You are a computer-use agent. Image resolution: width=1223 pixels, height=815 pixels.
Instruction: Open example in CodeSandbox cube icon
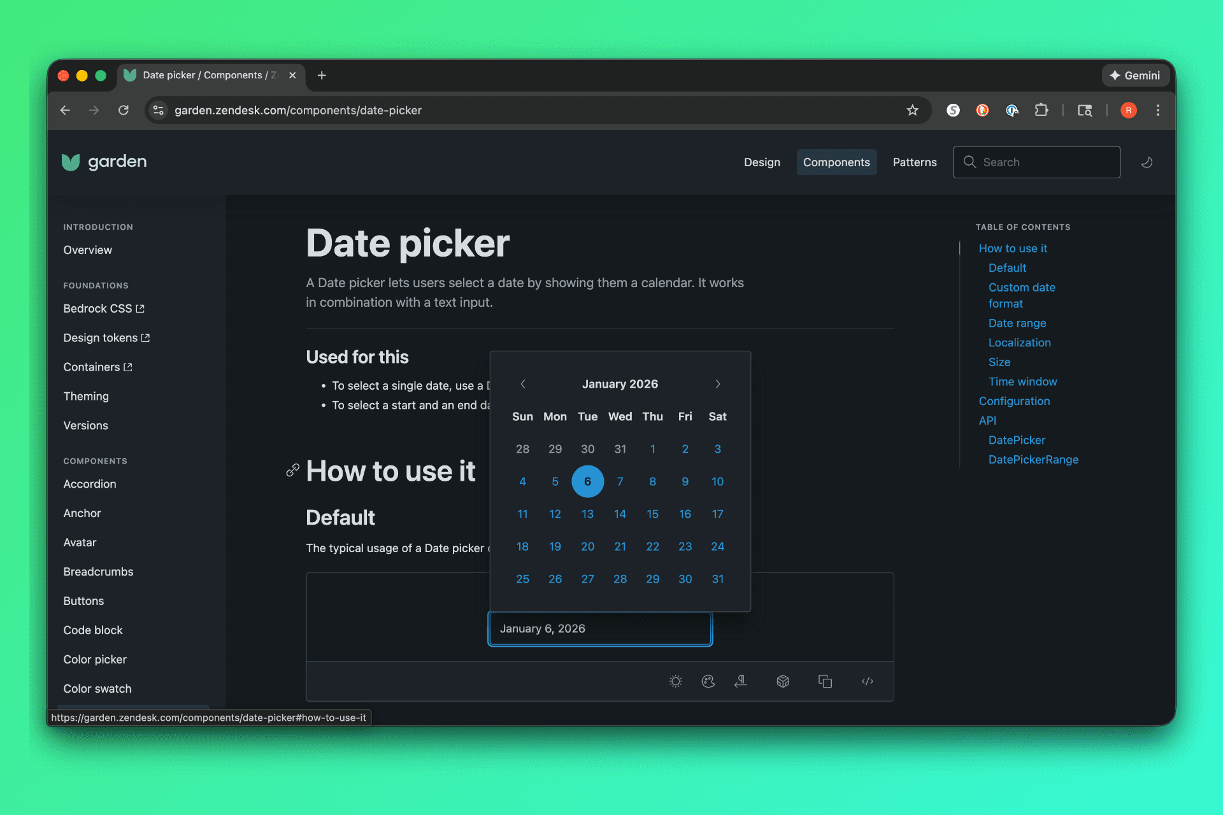point(783,681)
